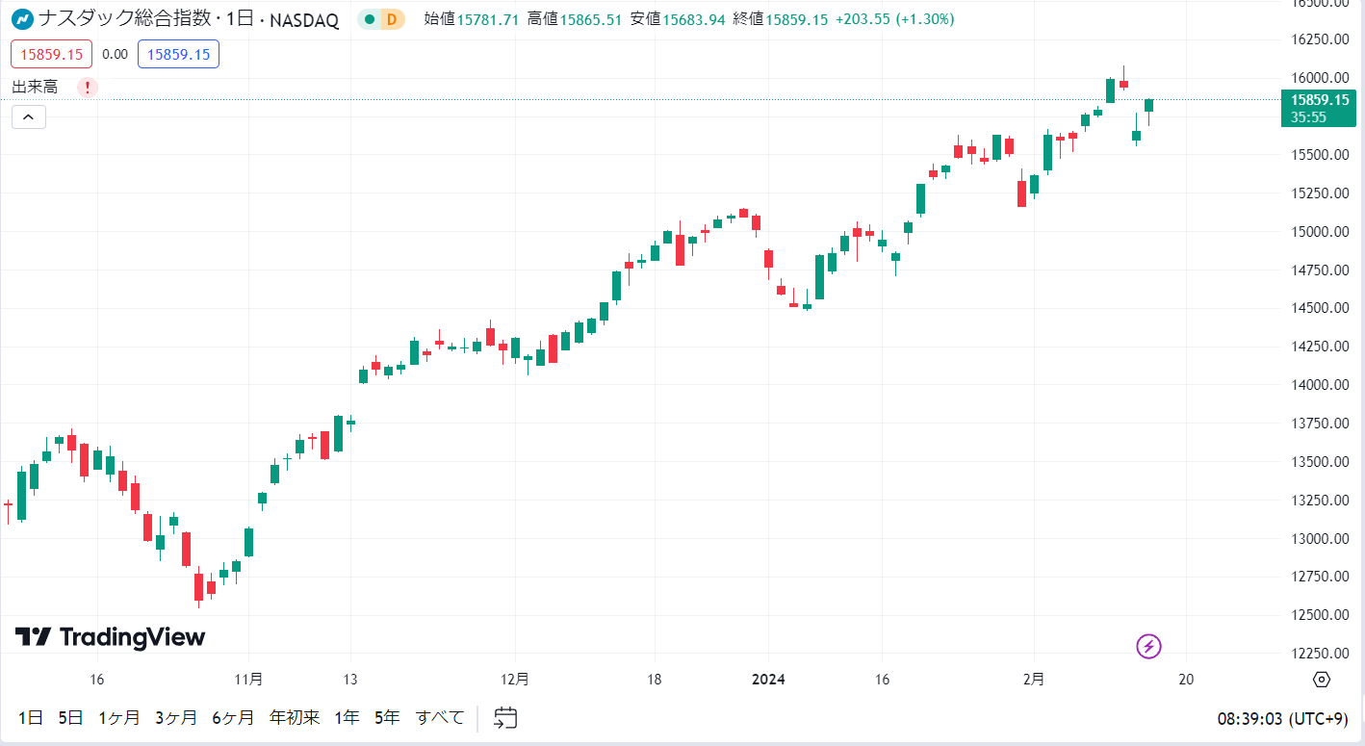Click the 出来高 volume indicator label
1365x746 pixels.
tap(35, 88)
